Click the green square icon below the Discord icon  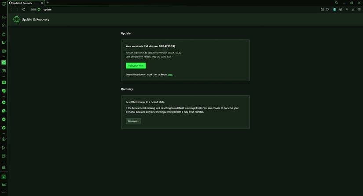click(x=4, y=82)
